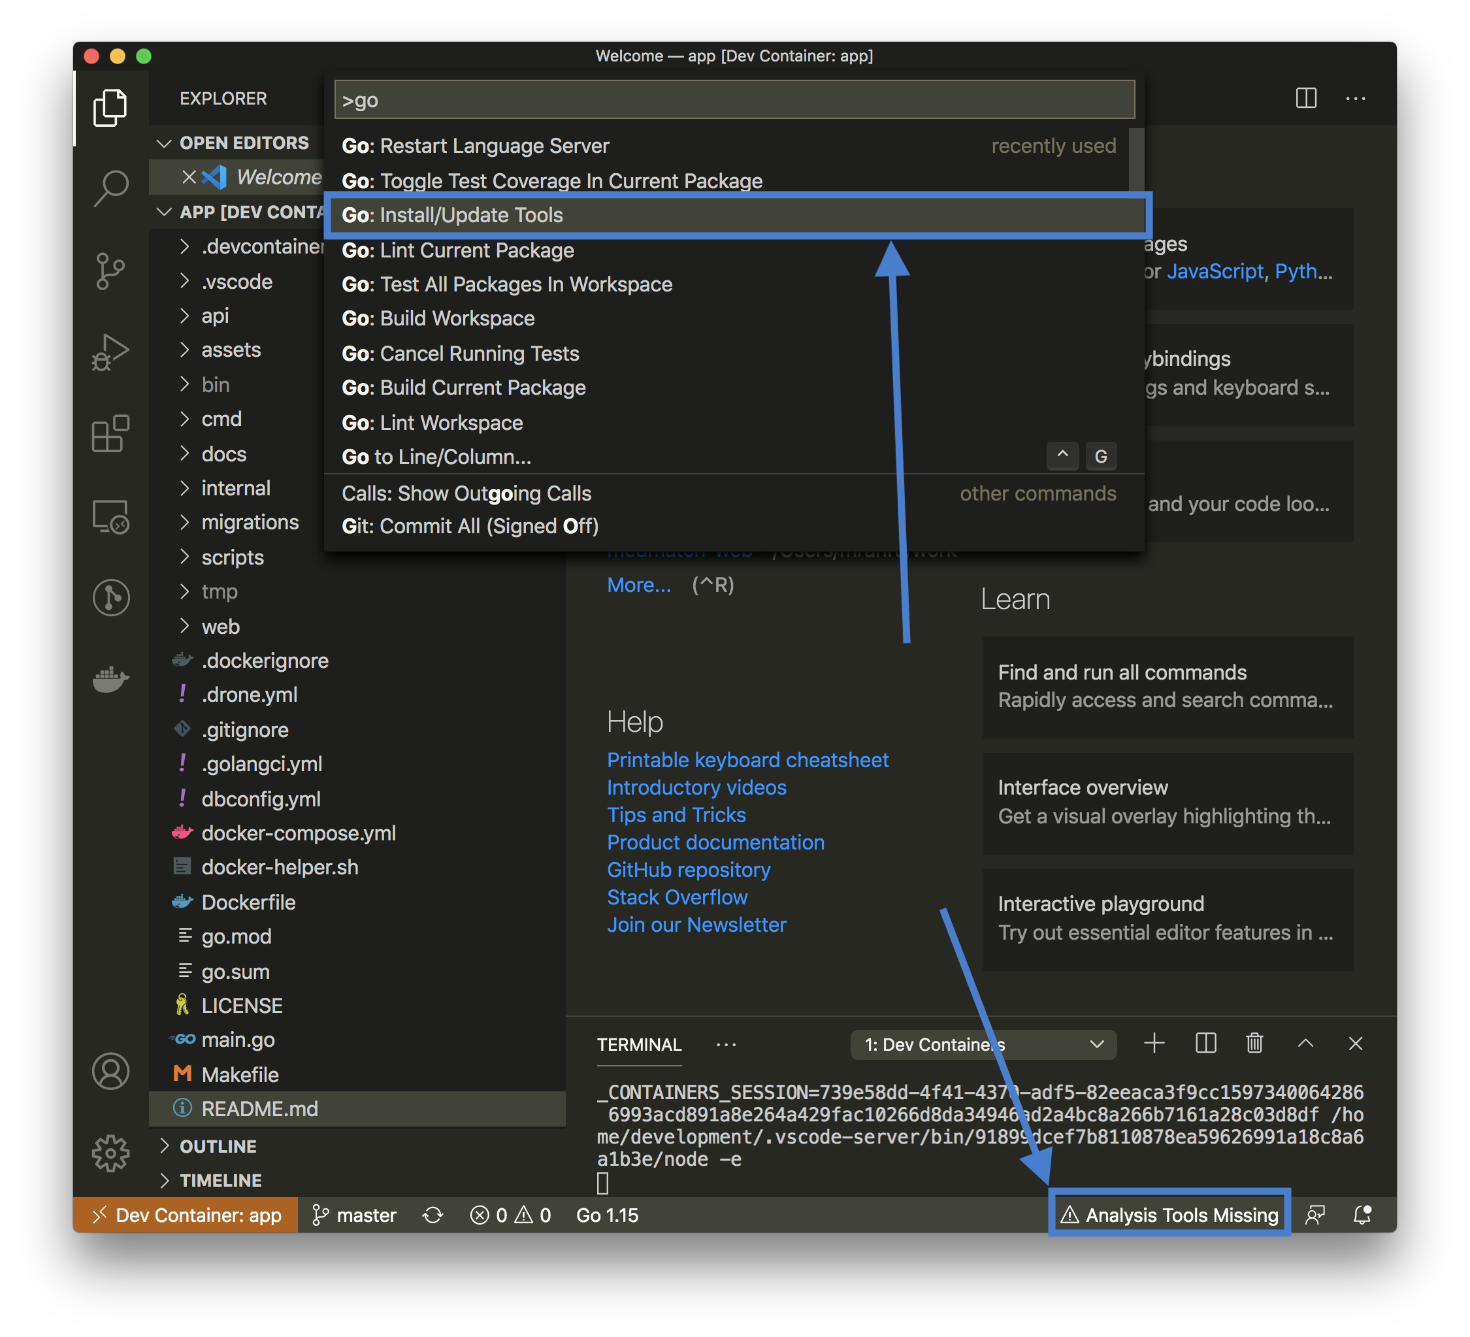The height and width of the screenshot is (1337, 1470).
Task: Kill terminal using trash icon
Action: (x=1254, y=1044)
